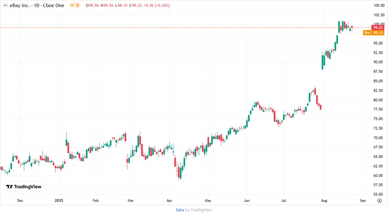Click the 75.00 price axis label
Viewport: 388px width, 215px height.
point(378,119)
